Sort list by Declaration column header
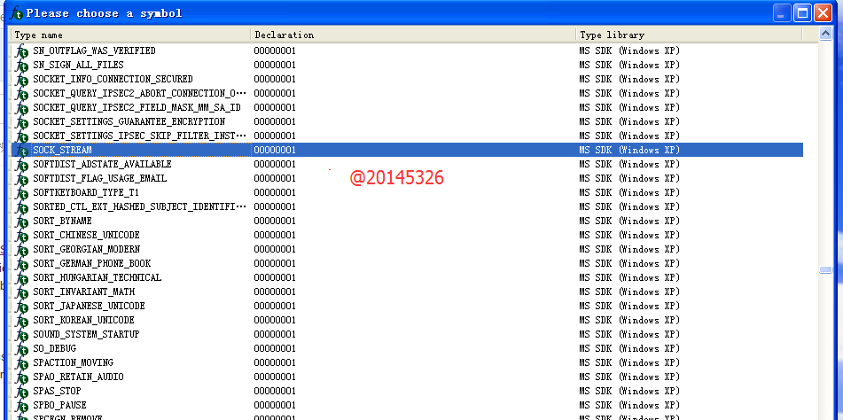Screen dimensions: 843x420 tap(412, 35)
